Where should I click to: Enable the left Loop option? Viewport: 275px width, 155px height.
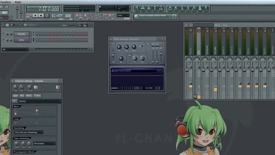15,123
